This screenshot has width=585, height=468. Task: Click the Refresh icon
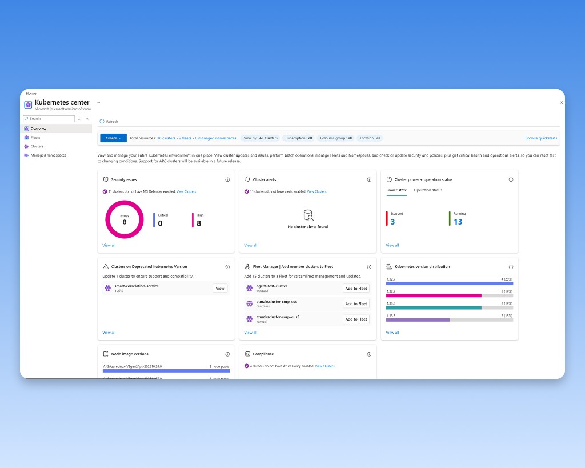(102, 121)
